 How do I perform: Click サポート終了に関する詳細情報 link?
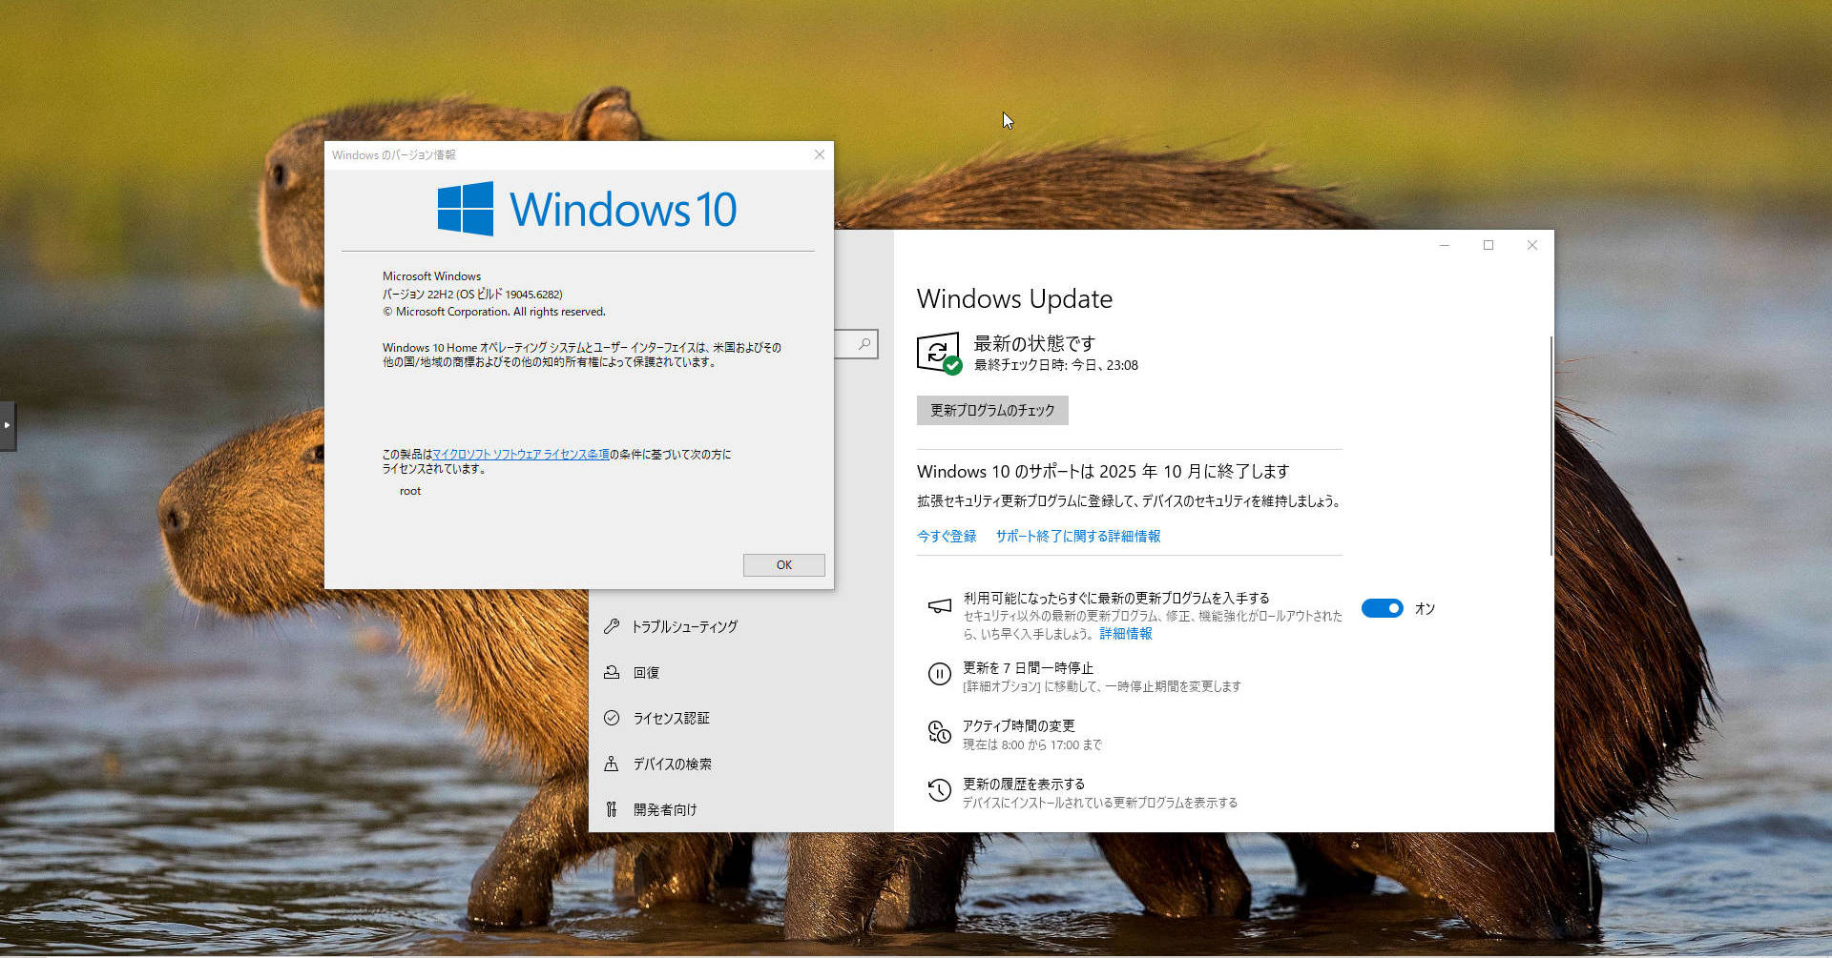click(x=1076, y=536)
